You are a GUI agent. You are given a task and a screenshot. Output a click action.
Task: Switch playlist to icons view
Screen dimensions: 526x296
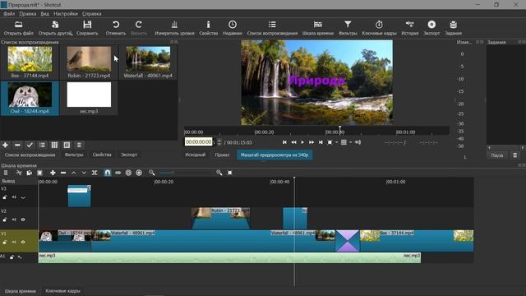(67, 145)
